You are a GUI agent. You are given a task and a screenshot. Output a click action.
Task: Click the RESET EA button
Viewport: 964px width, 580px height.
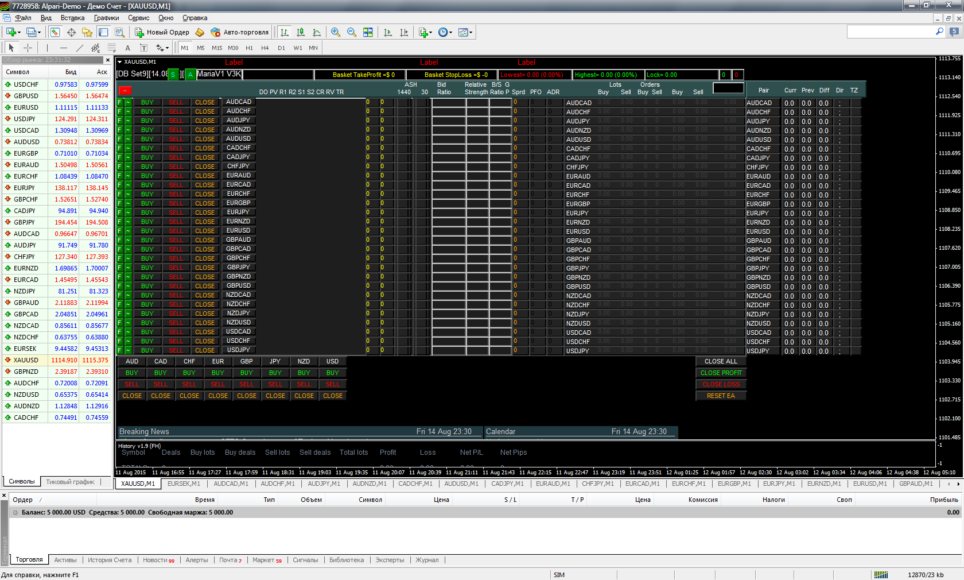pyautogui.click(x=721, y=396)
